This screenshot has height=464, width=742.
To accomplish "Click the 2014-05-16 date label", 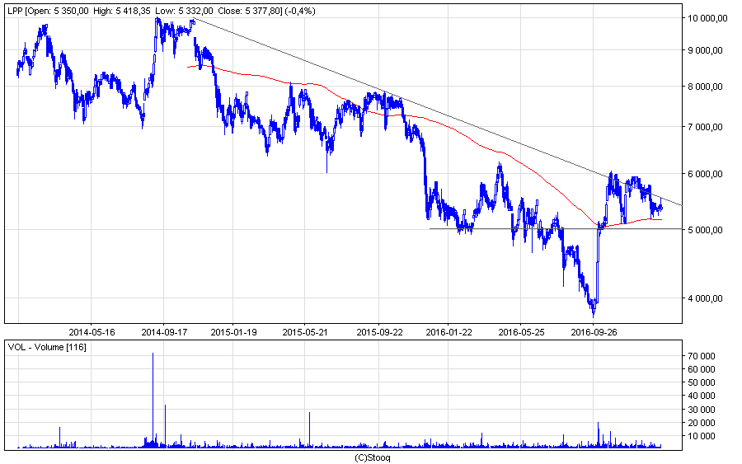I will [92, 332].
